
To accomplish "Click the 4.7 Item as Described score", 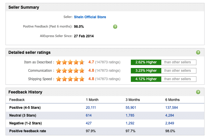I will [91, 62].
